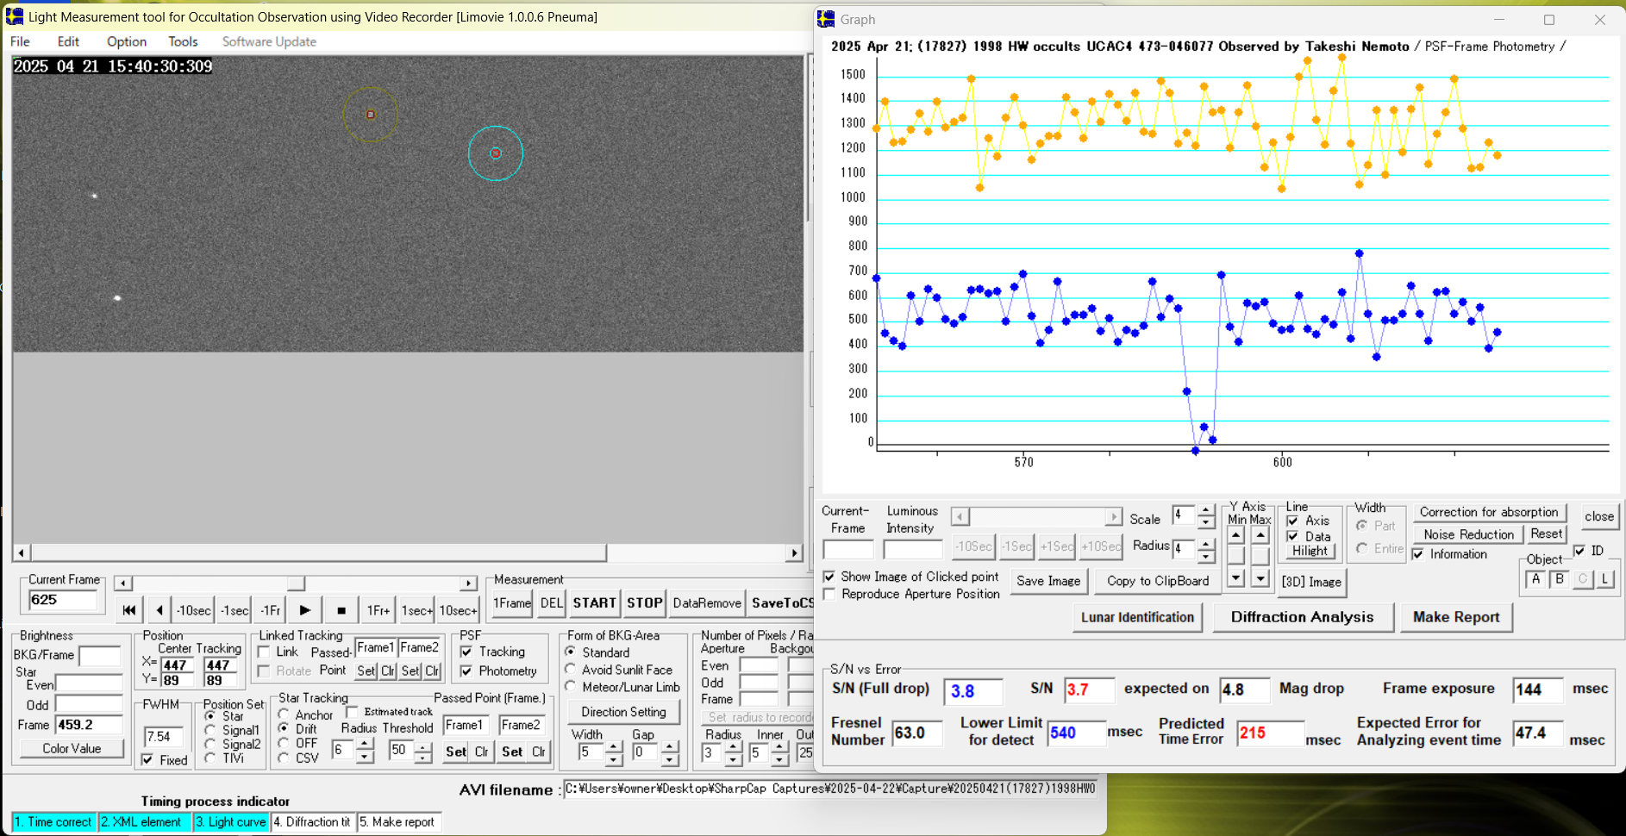Increase the BKG-Area Width stepper
The height and width of the screenshot is (836, 1626).
[614, 746]
